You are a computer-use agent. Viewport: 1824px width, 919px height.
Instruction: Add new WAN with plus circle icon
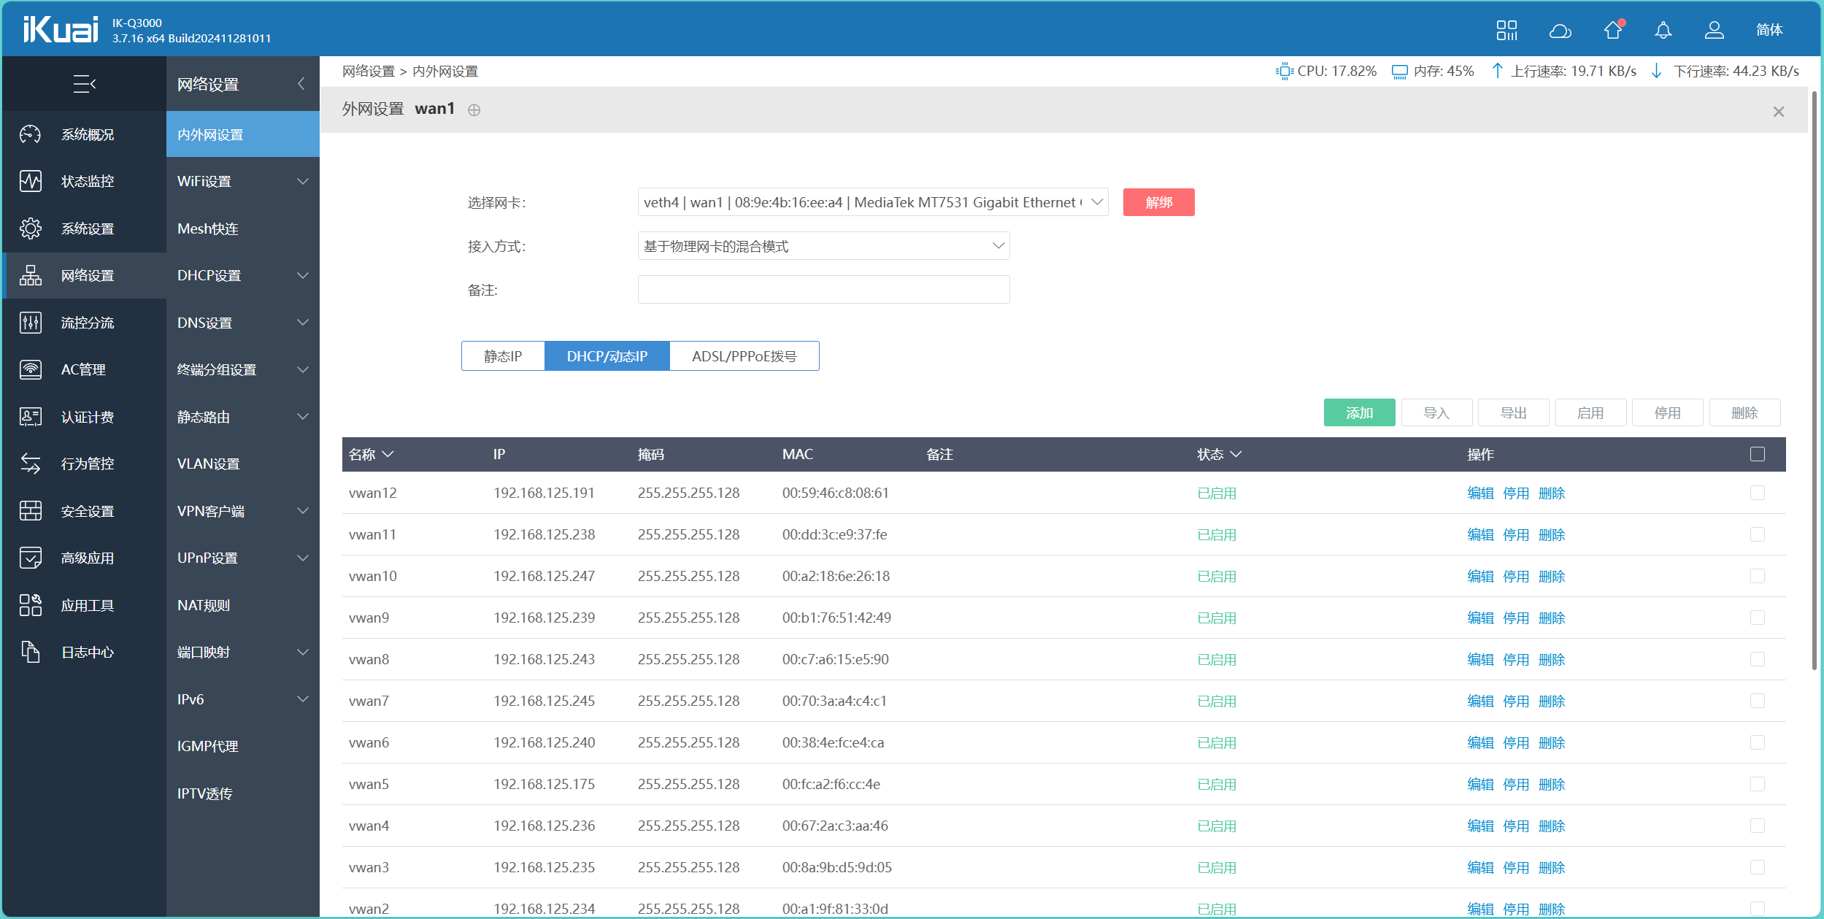tap(474, 110)
